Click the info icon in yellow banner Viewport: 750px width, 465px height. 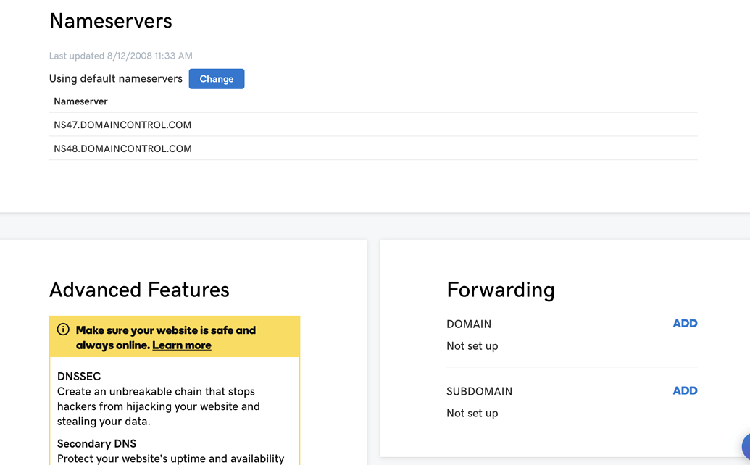[63, 330]
